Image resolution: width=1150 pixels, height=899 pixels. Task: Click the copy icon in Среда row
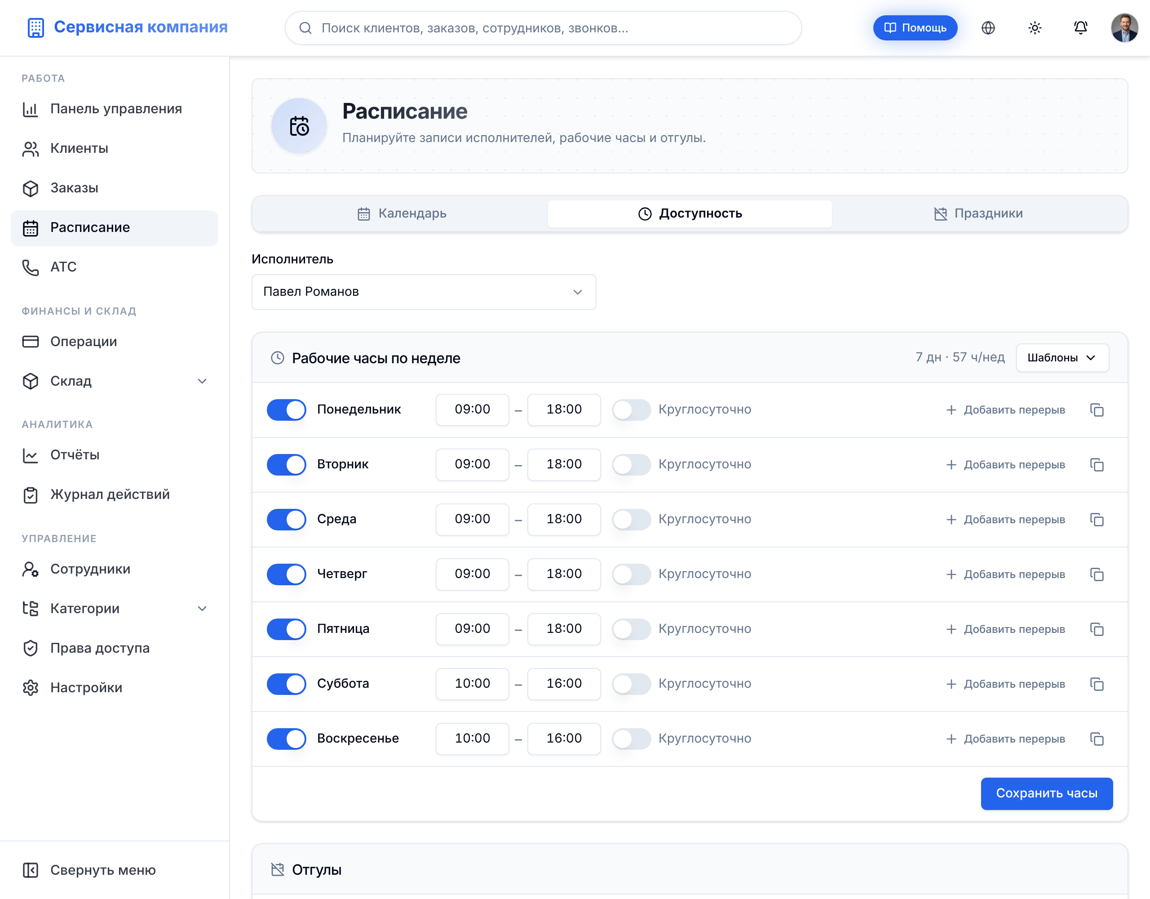coord(1097,520)
